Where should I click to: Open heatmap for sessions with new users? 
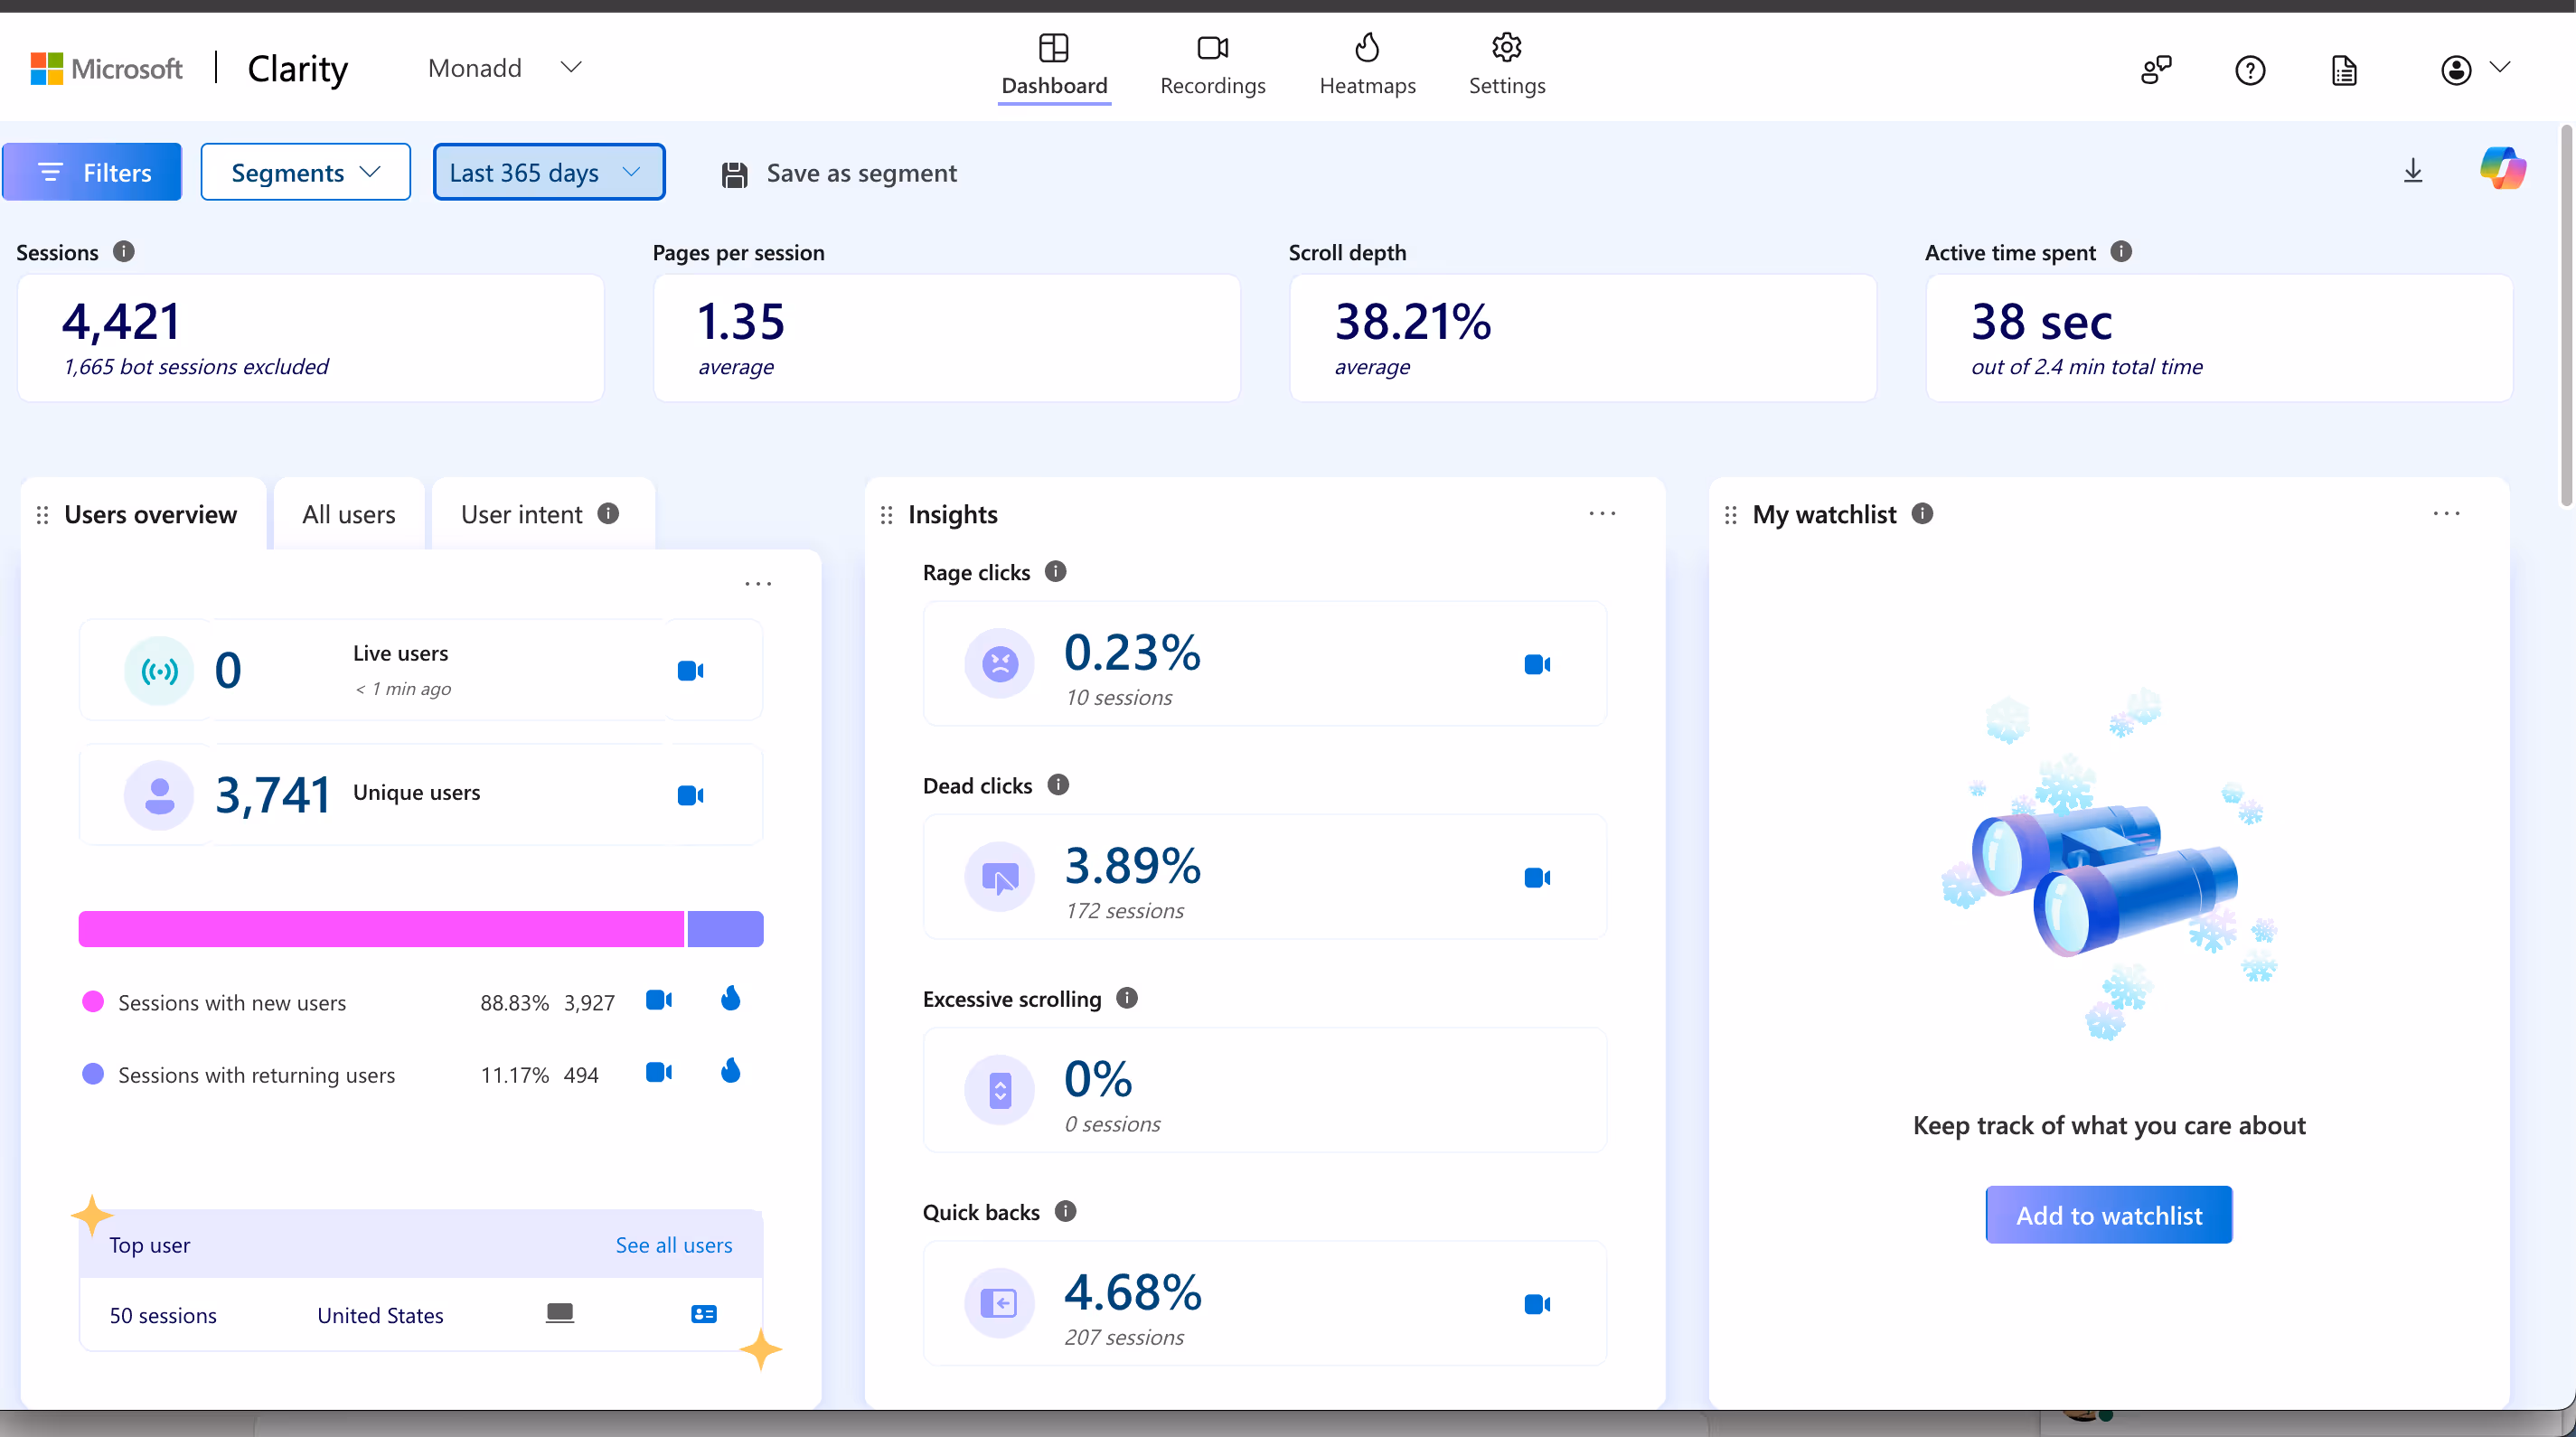731,999
